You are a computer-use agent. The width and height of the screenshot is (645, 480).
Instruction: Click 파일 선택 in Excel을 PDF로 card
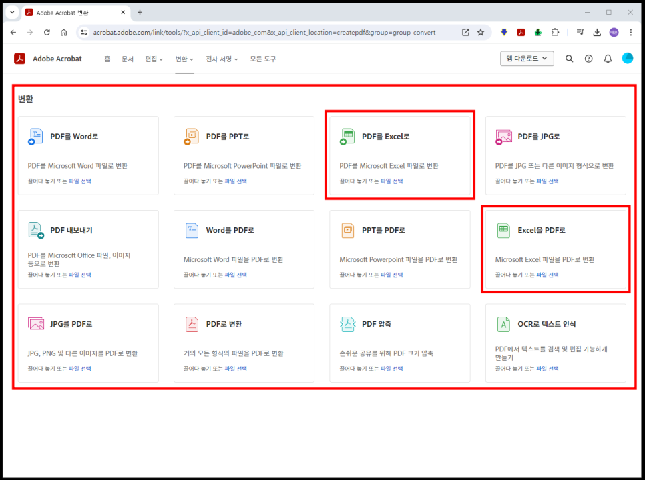(548, 275)
